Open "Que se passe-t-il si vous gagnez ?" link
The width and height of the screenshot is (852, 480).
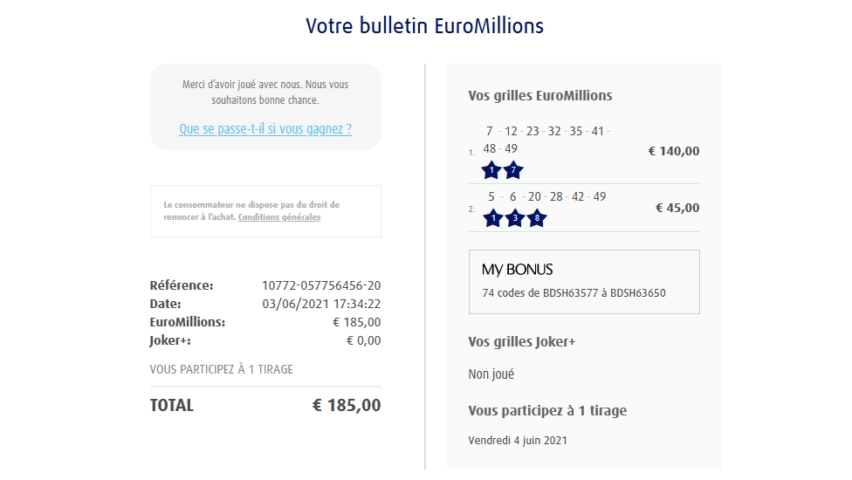(x=265, y=129)
